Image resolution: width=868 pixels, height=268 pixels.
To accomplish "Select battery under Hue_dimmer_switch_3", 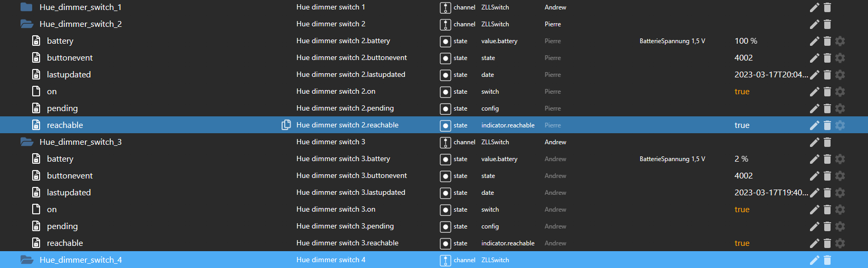I will [x=60, y=159].
